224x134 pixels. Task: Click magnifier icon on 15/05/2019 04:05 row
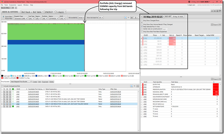[4, 92]
